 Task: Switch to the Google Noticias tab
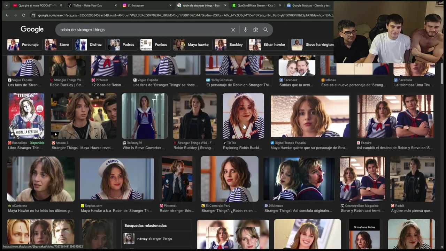pyautogui.click(x=308, y=5)
